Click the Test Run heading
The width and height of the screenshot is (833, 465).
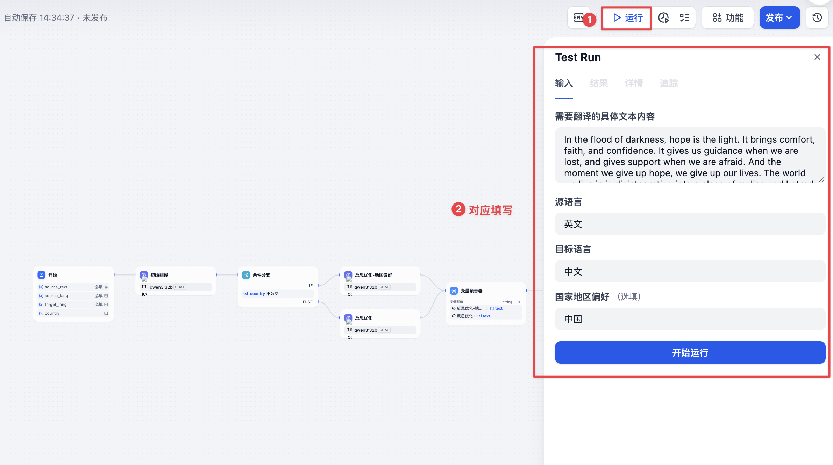coord(578,57)
